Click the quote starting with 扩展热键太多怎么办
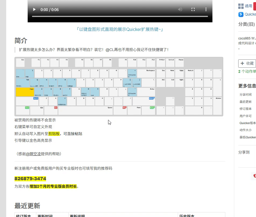 (94, 50)
